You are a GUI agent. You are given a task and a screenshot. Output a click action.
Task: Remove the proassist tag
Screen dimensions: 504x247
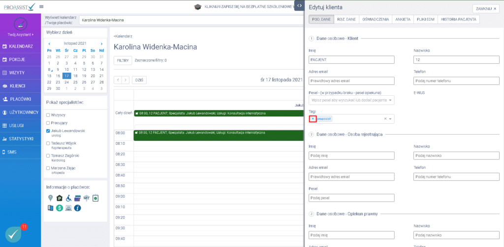click(x=313, y=119)
